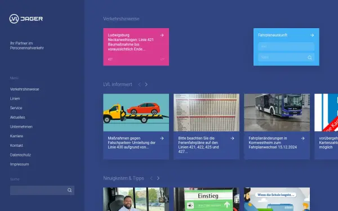
Task: Click the 'Wenn die Schule losgeht' thumbnail
Action: 277,199
